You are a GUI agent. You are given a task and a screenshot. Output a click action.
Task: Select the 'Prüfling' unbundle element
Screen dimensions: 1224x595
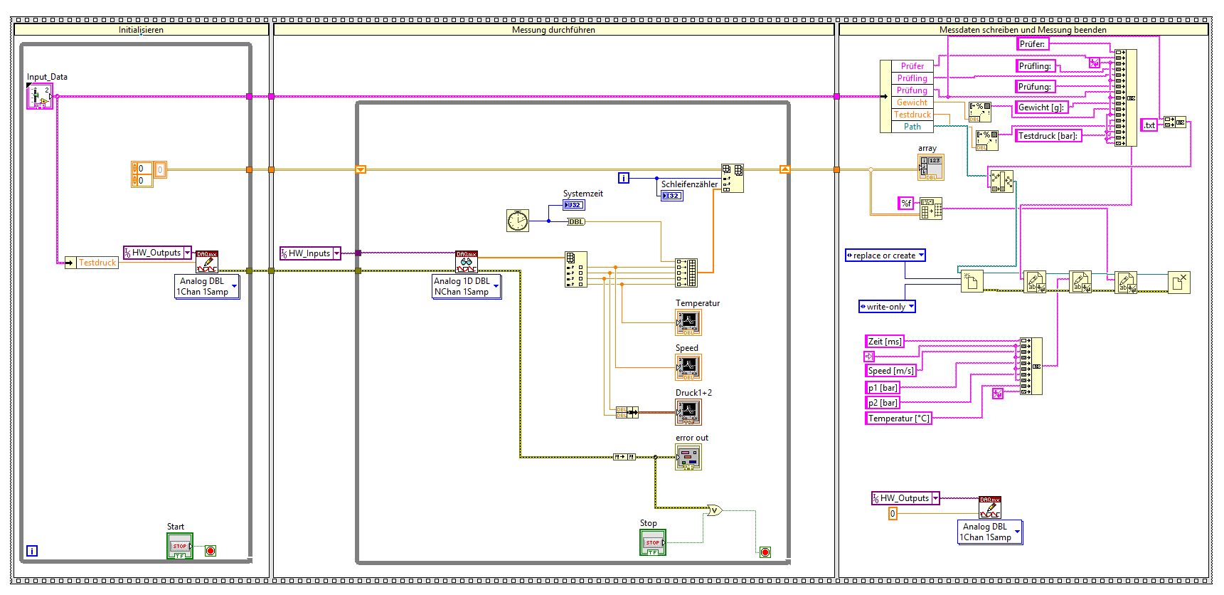[x=912, y=78]
